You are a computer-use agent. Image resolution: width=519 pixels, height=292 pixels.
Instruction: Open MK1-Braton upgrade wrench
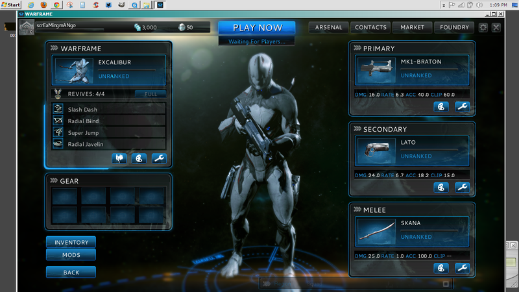tap(462, 106)
